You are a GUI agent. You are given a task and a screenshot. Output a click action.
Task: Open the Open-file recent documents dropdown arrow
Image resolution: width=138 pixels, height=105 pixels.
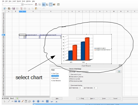click(x=11, y=8)
